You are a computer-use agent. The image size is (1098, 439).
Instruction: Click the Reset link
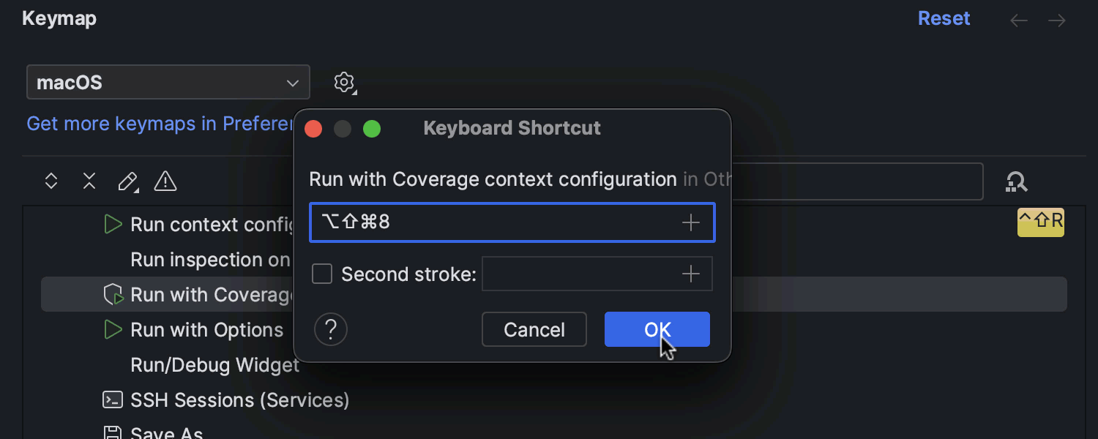pos(944,19)
